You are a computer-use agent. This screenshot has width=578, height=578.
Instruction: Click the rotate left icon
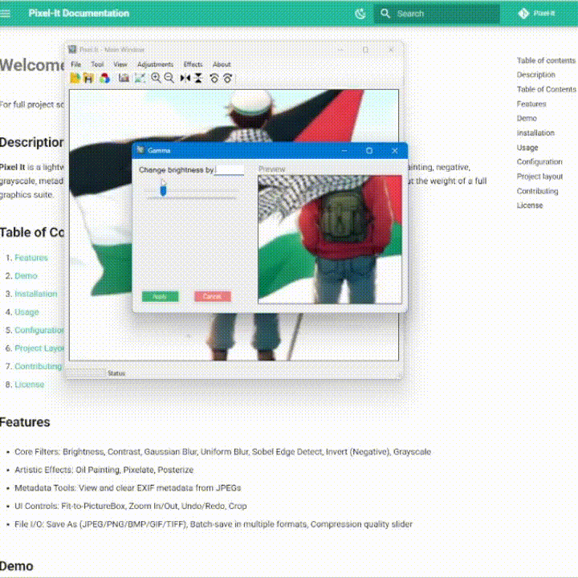(x=214, y=78)
